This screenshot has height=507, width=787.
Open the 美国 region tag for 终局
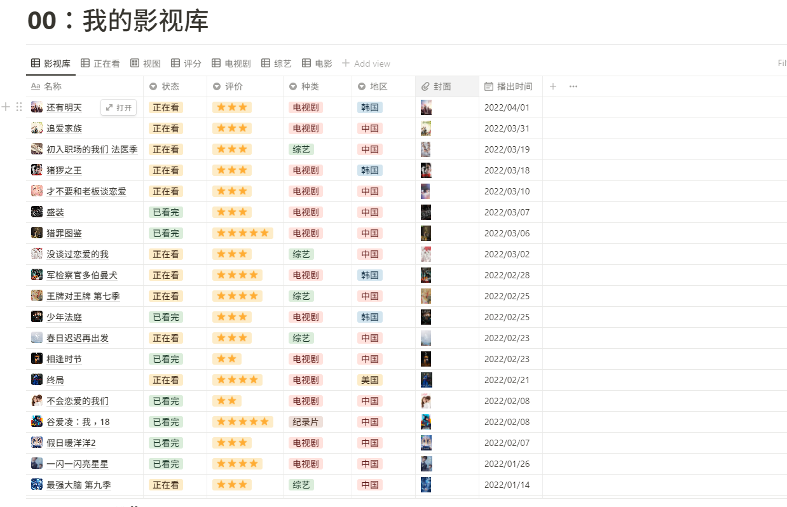click(370, 380)
